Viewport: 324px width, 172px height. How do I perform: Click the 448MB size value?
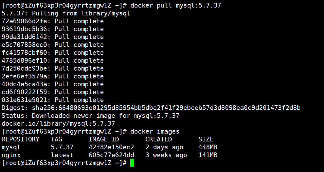pyautogui.click(x=208, y=147)
